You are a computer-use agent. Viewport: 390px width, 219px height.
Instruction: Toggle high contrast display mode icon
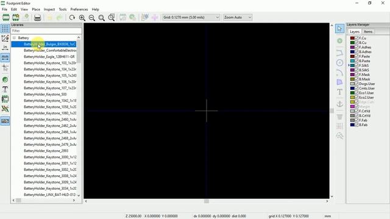(x=5, y=108)
